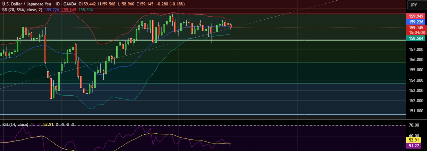Click blue BB basis value 159.226 in legend
The image size is (427, 151).
pos(52,10)
